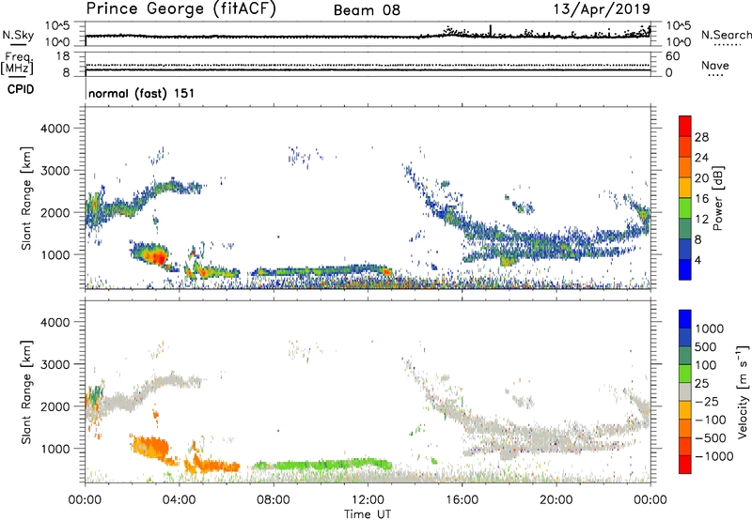Select the 'normal (fast) 151' mode text
This screenshot has height=520, width=752.
(x=142, y=93)
